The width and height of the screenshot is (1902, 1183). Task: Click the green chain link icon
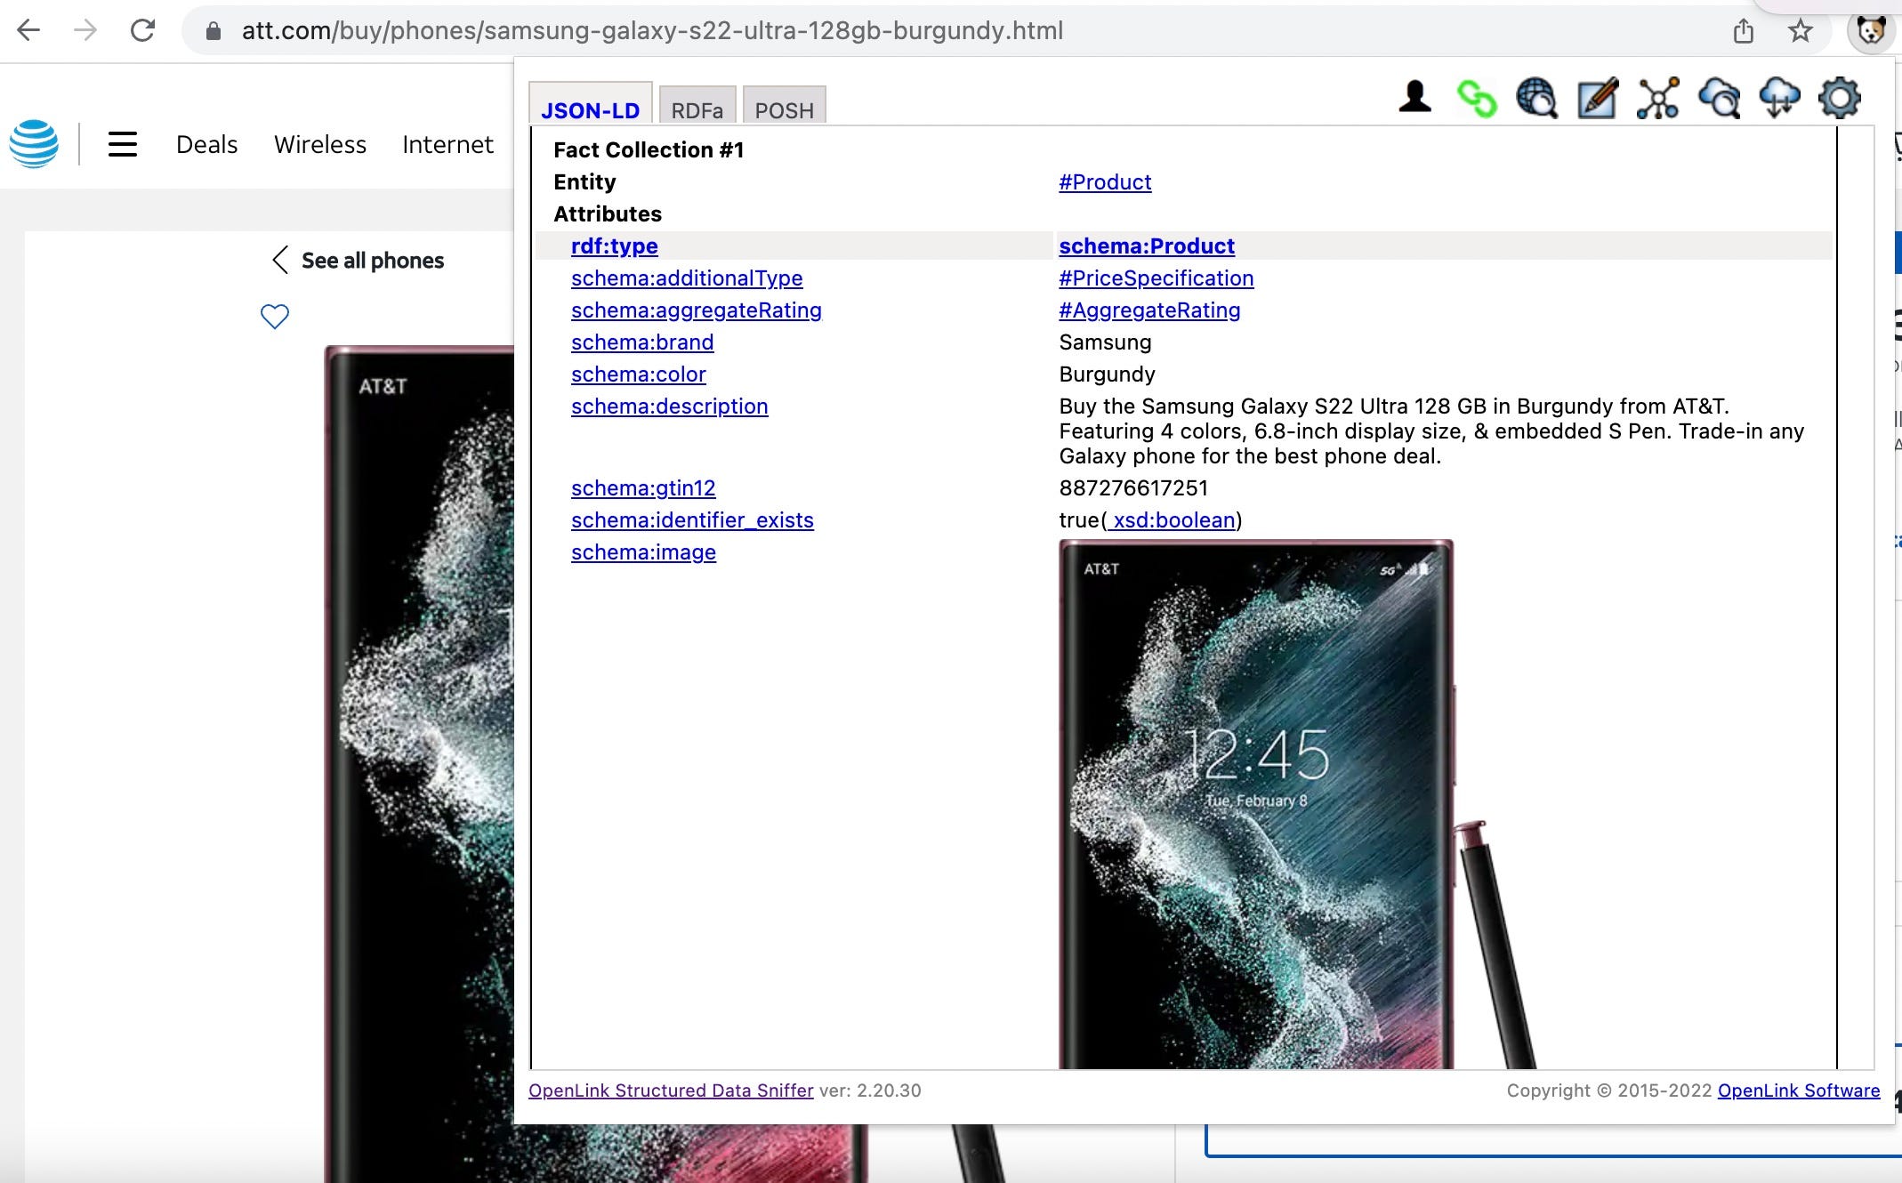pos(1477,99)
